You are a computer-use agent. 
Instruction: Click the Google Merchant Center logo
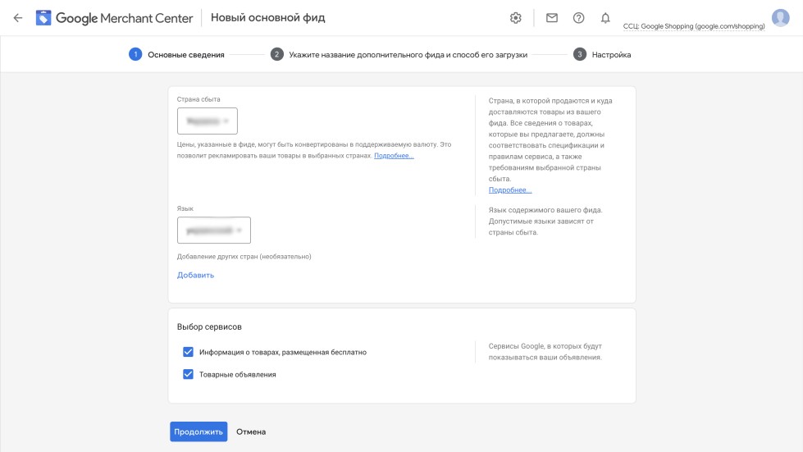[115, 18]
